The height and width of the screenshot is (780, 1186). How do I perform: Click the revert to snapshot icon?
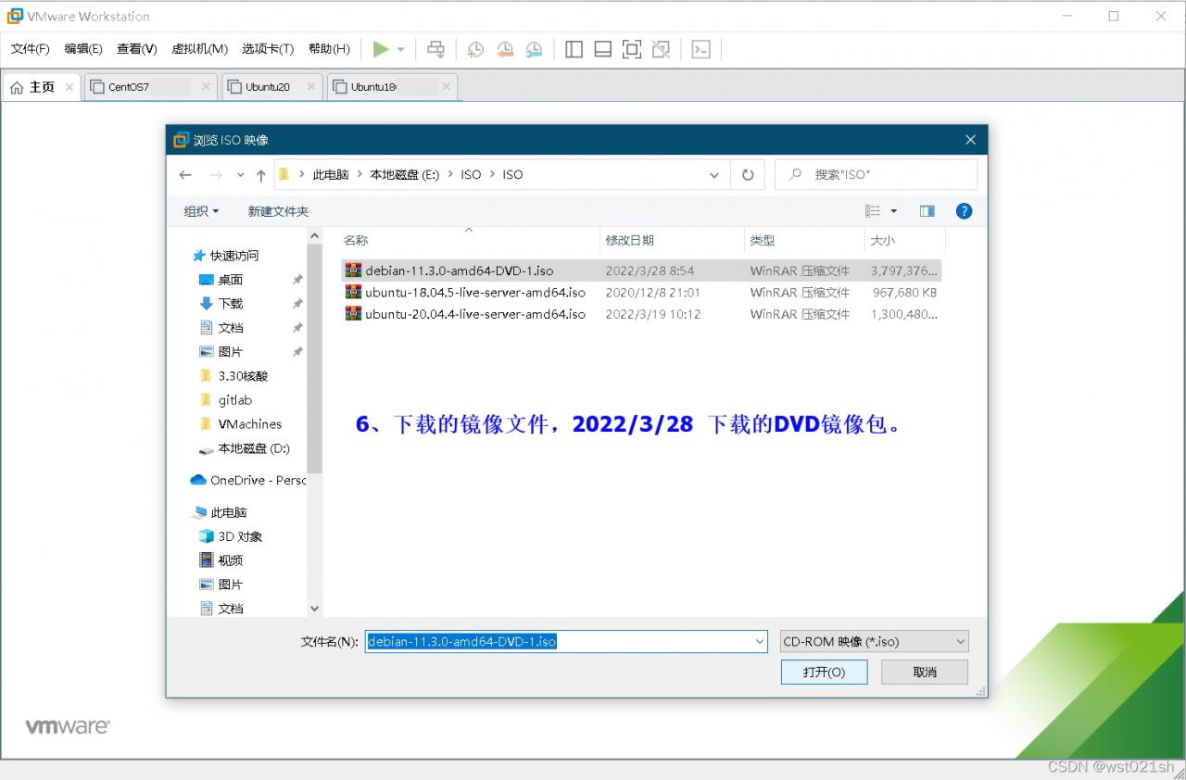tap(505, 49)
